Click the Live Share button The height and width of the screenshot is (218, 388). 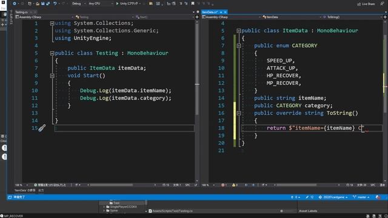tap(366, 4)
